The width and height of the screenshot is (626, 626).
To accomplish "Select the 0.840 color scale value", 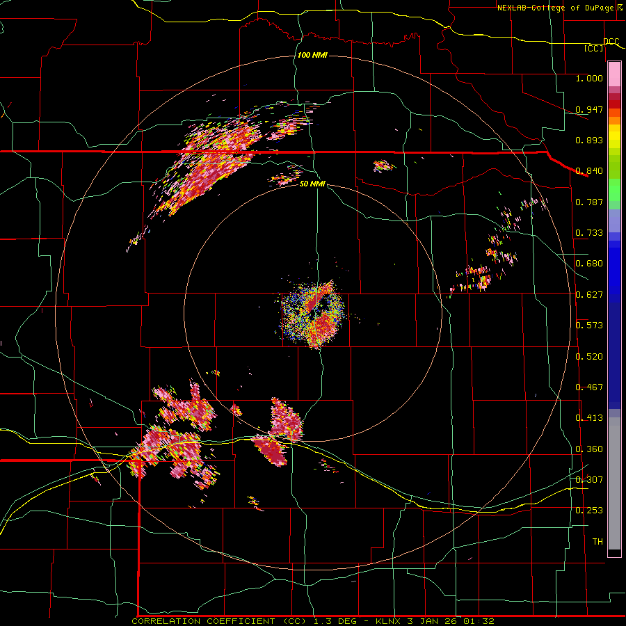I will coord(589,171).
